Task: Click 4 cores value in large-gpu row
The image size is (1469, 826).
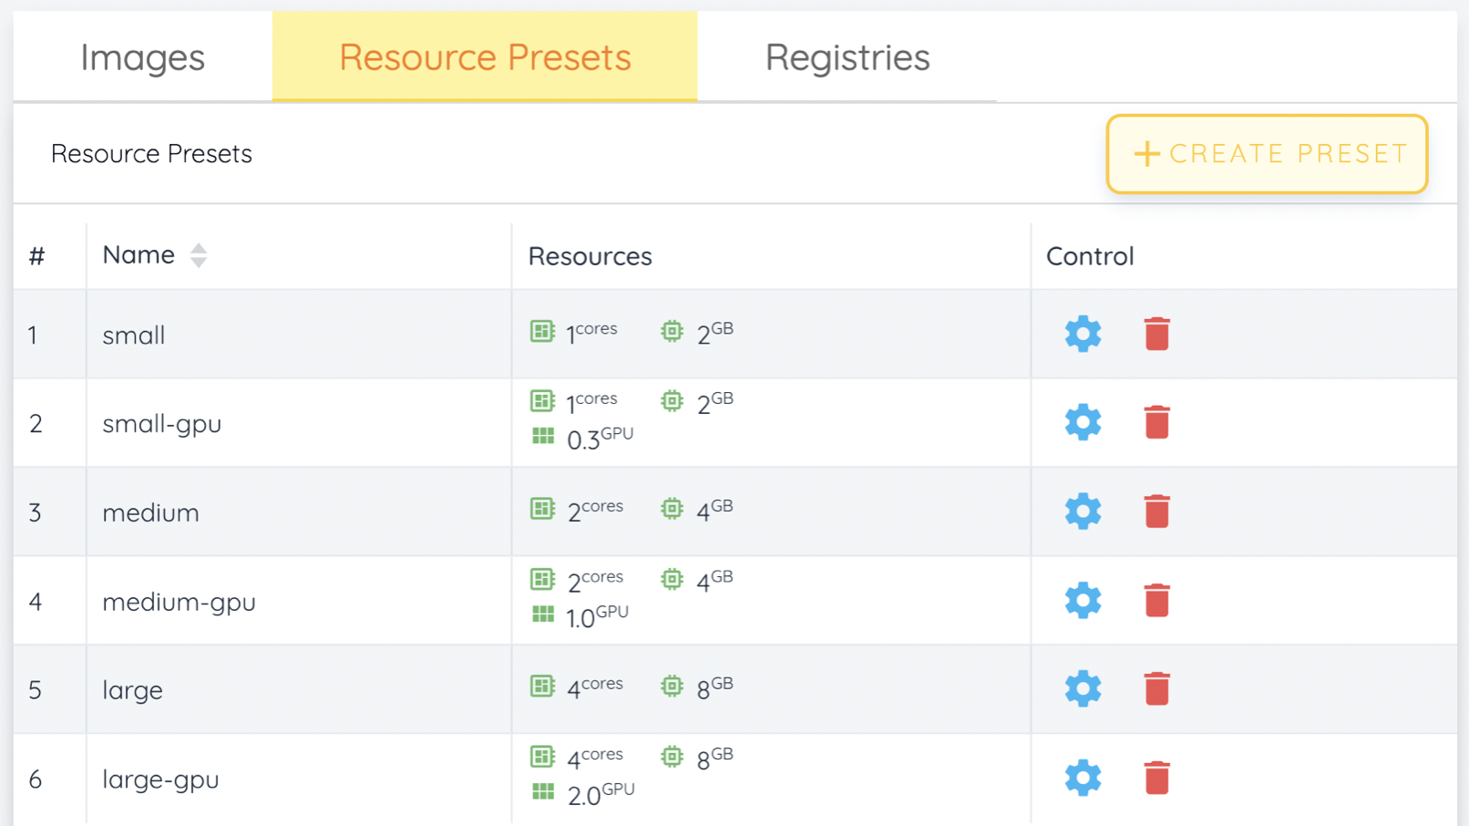Action: tap(595, 758)
